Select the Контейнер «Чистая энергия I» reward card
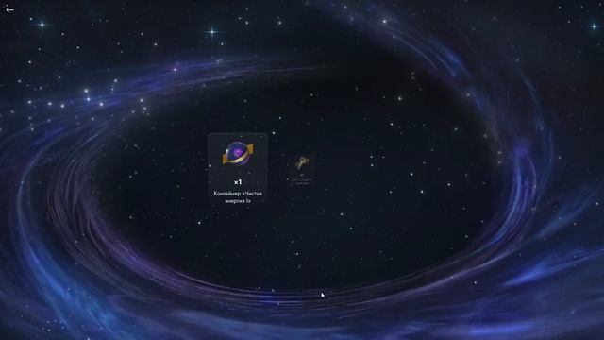This screenshot has width=604, height=340. [238, 169]
